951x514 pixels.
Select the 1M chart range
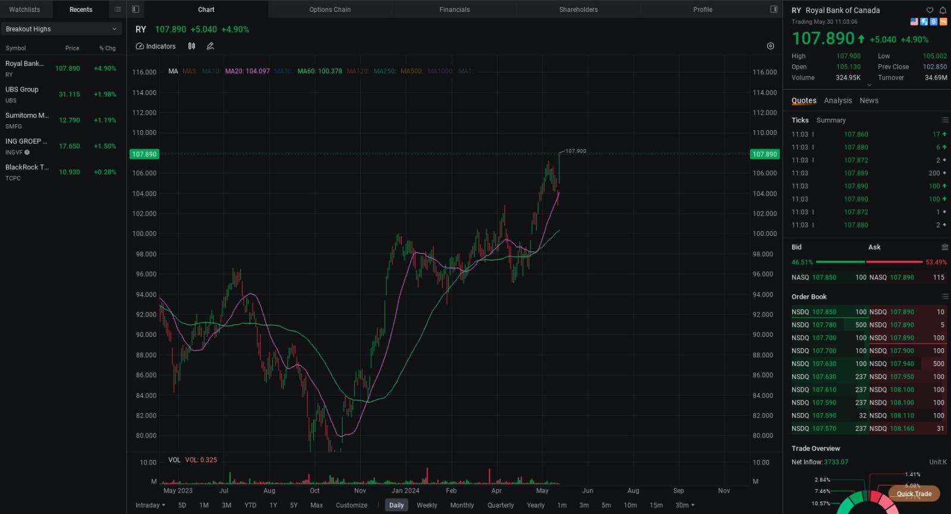(x=204, y=505)
